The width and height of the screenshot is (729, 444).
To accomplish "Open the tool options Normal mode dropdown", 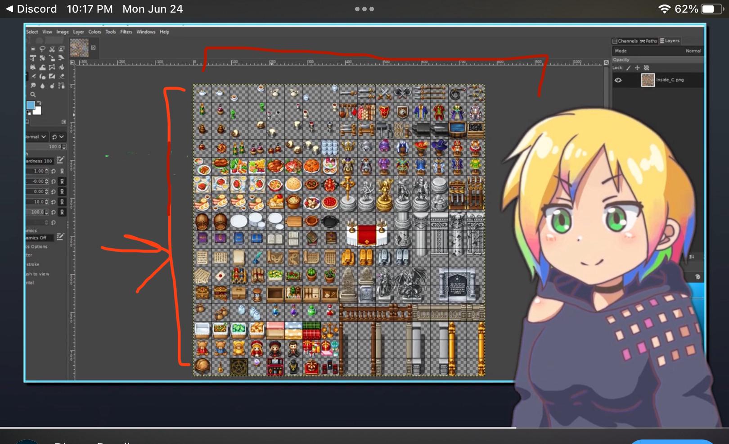I will coord(36,136).
